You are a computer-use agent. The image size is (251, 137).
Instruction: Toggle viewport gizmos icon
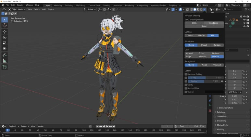(x=173, y=10)
